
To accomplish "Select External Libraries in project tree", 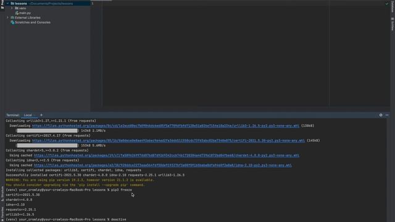I will 27,18.
